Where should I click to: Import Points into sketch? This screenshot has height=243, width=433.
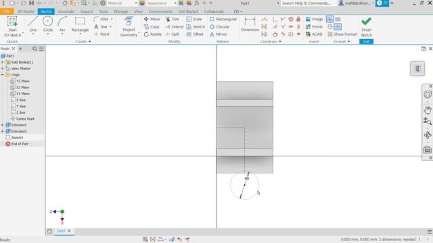314,27
